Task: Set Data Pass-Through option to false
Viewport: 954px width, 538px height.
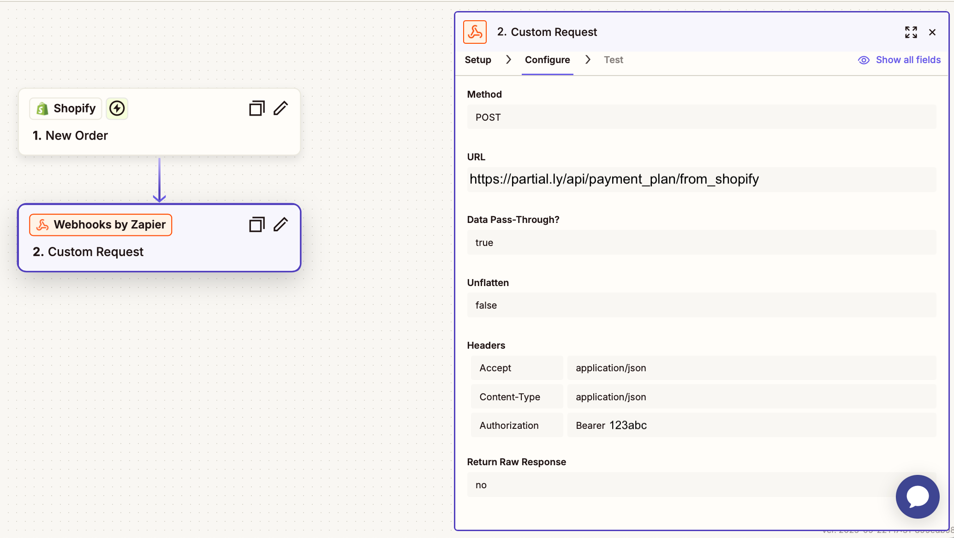Action: coord(701,242)
